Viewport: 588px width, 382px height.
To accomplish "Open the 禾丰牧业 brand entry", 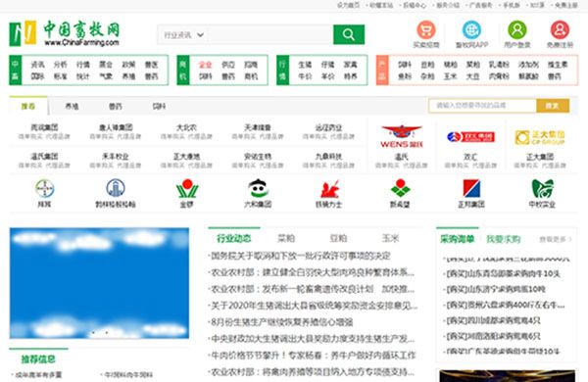I will click(116, 157).
